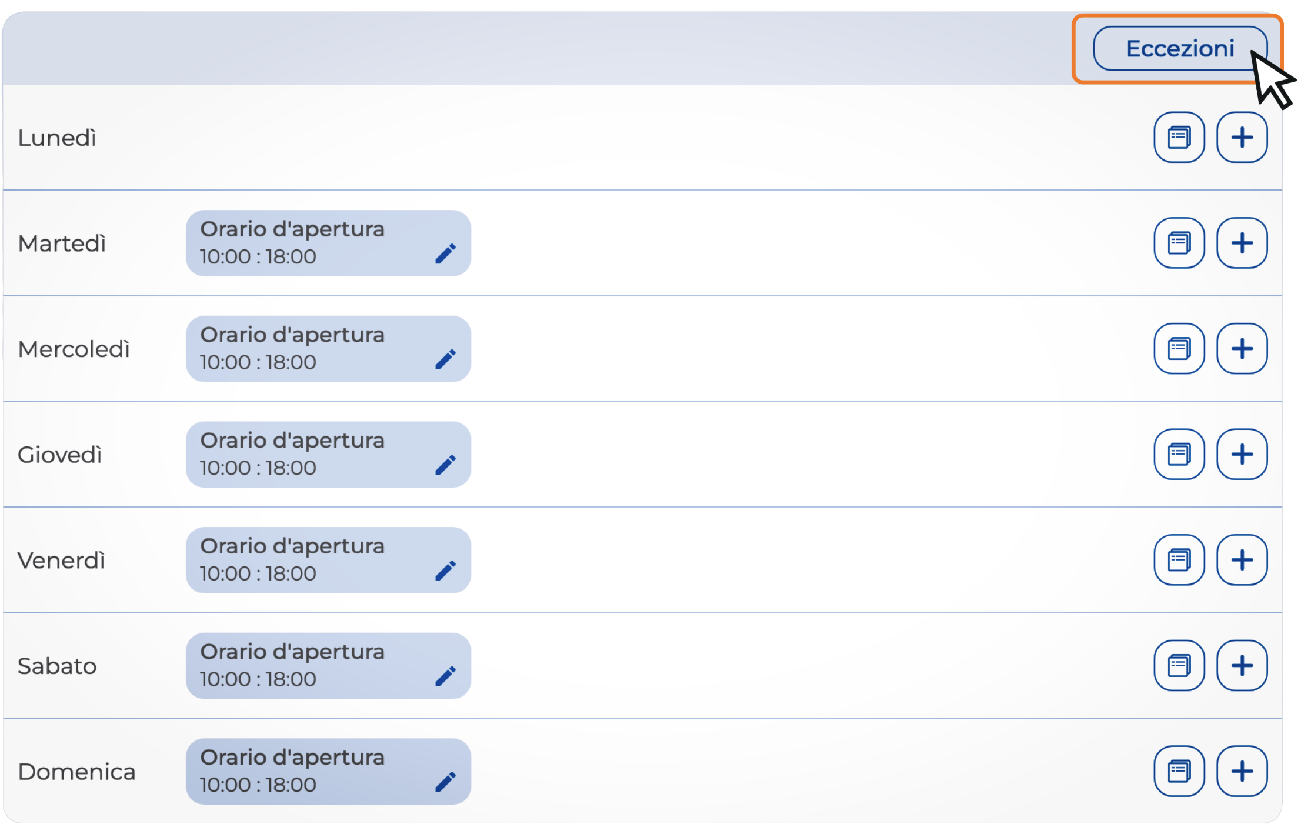This screenshot has height=834, width=1301.
Task: Edit Martedì opening hours pencil
Action: coord(445,253)
